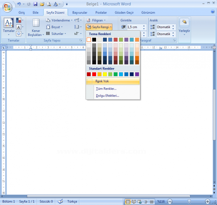Increase the left indent value
The image size is (217, 205).
coord(144,26)
